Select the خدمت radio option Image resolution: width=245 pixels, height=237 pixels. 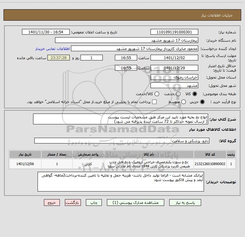click(178, 94)
